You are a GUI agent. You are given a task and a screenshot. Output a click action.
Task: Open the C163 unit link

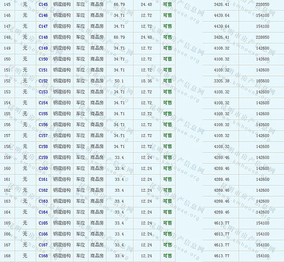point(43,201)
